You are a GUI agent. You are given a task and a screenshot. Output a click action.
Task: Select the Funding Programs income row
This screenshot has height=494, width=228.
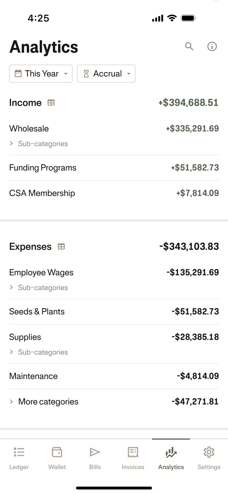(113, 168)
